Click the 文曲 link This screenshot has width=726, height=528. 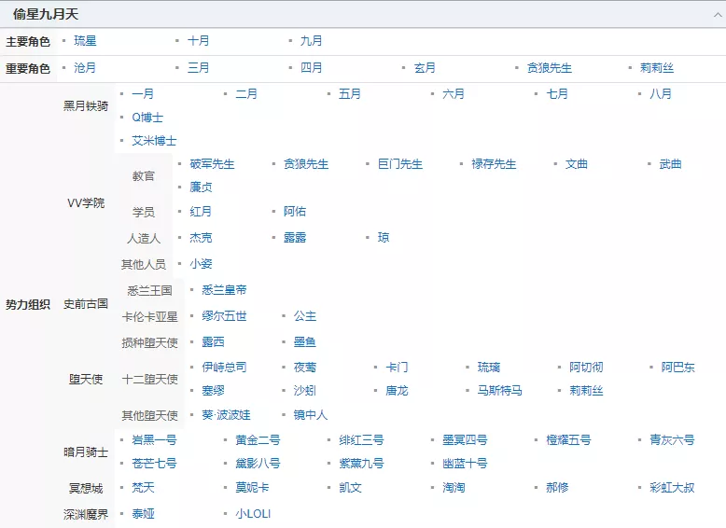pyautogui.click(x=577, y=164)
